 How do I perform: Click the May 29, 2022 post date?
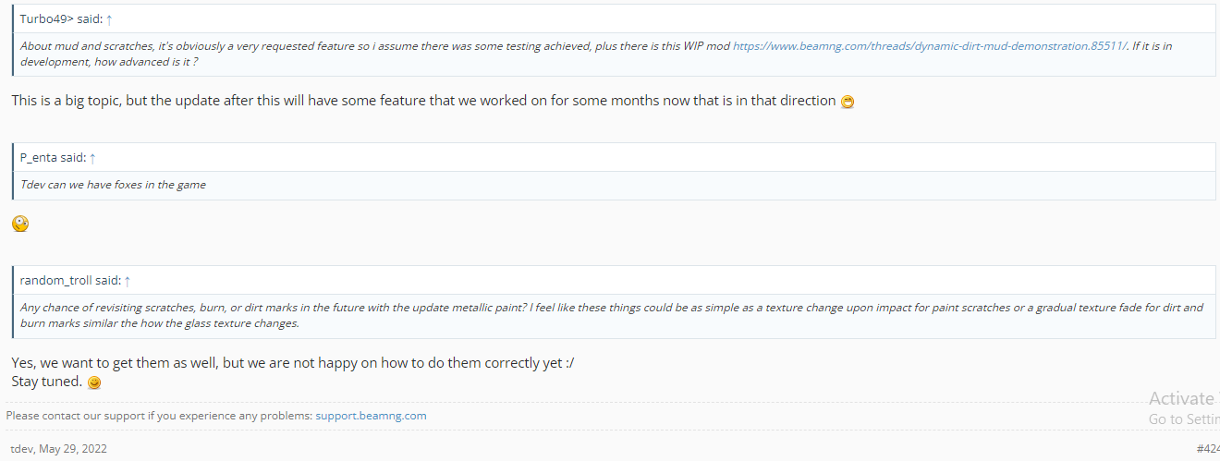(x=73, y=449)
